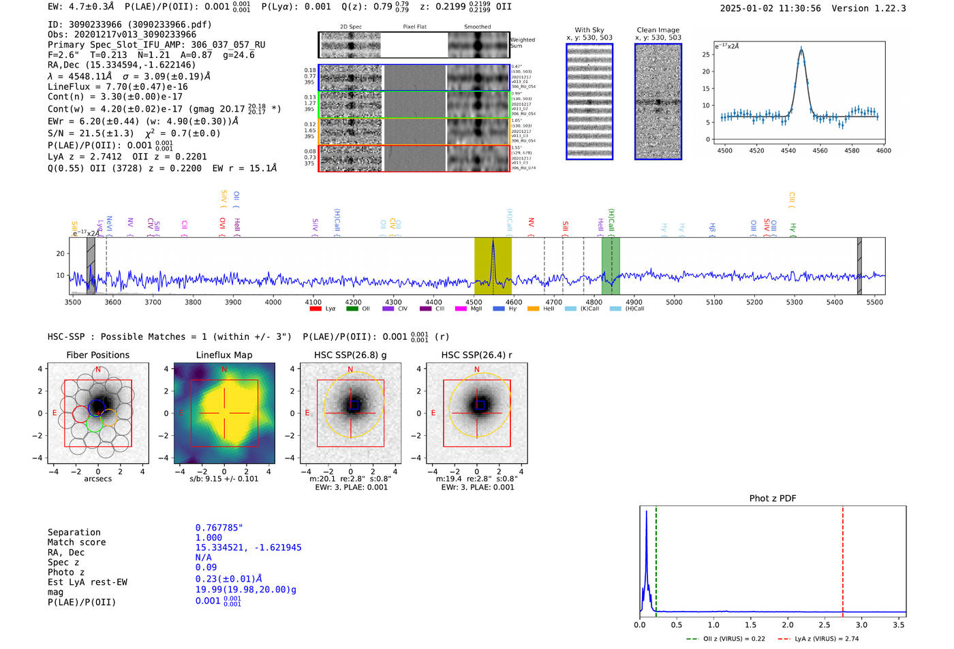Open the HSC SSP(26.8) g cutout
The width and height of the screenshot is (954, 649).
350,413
